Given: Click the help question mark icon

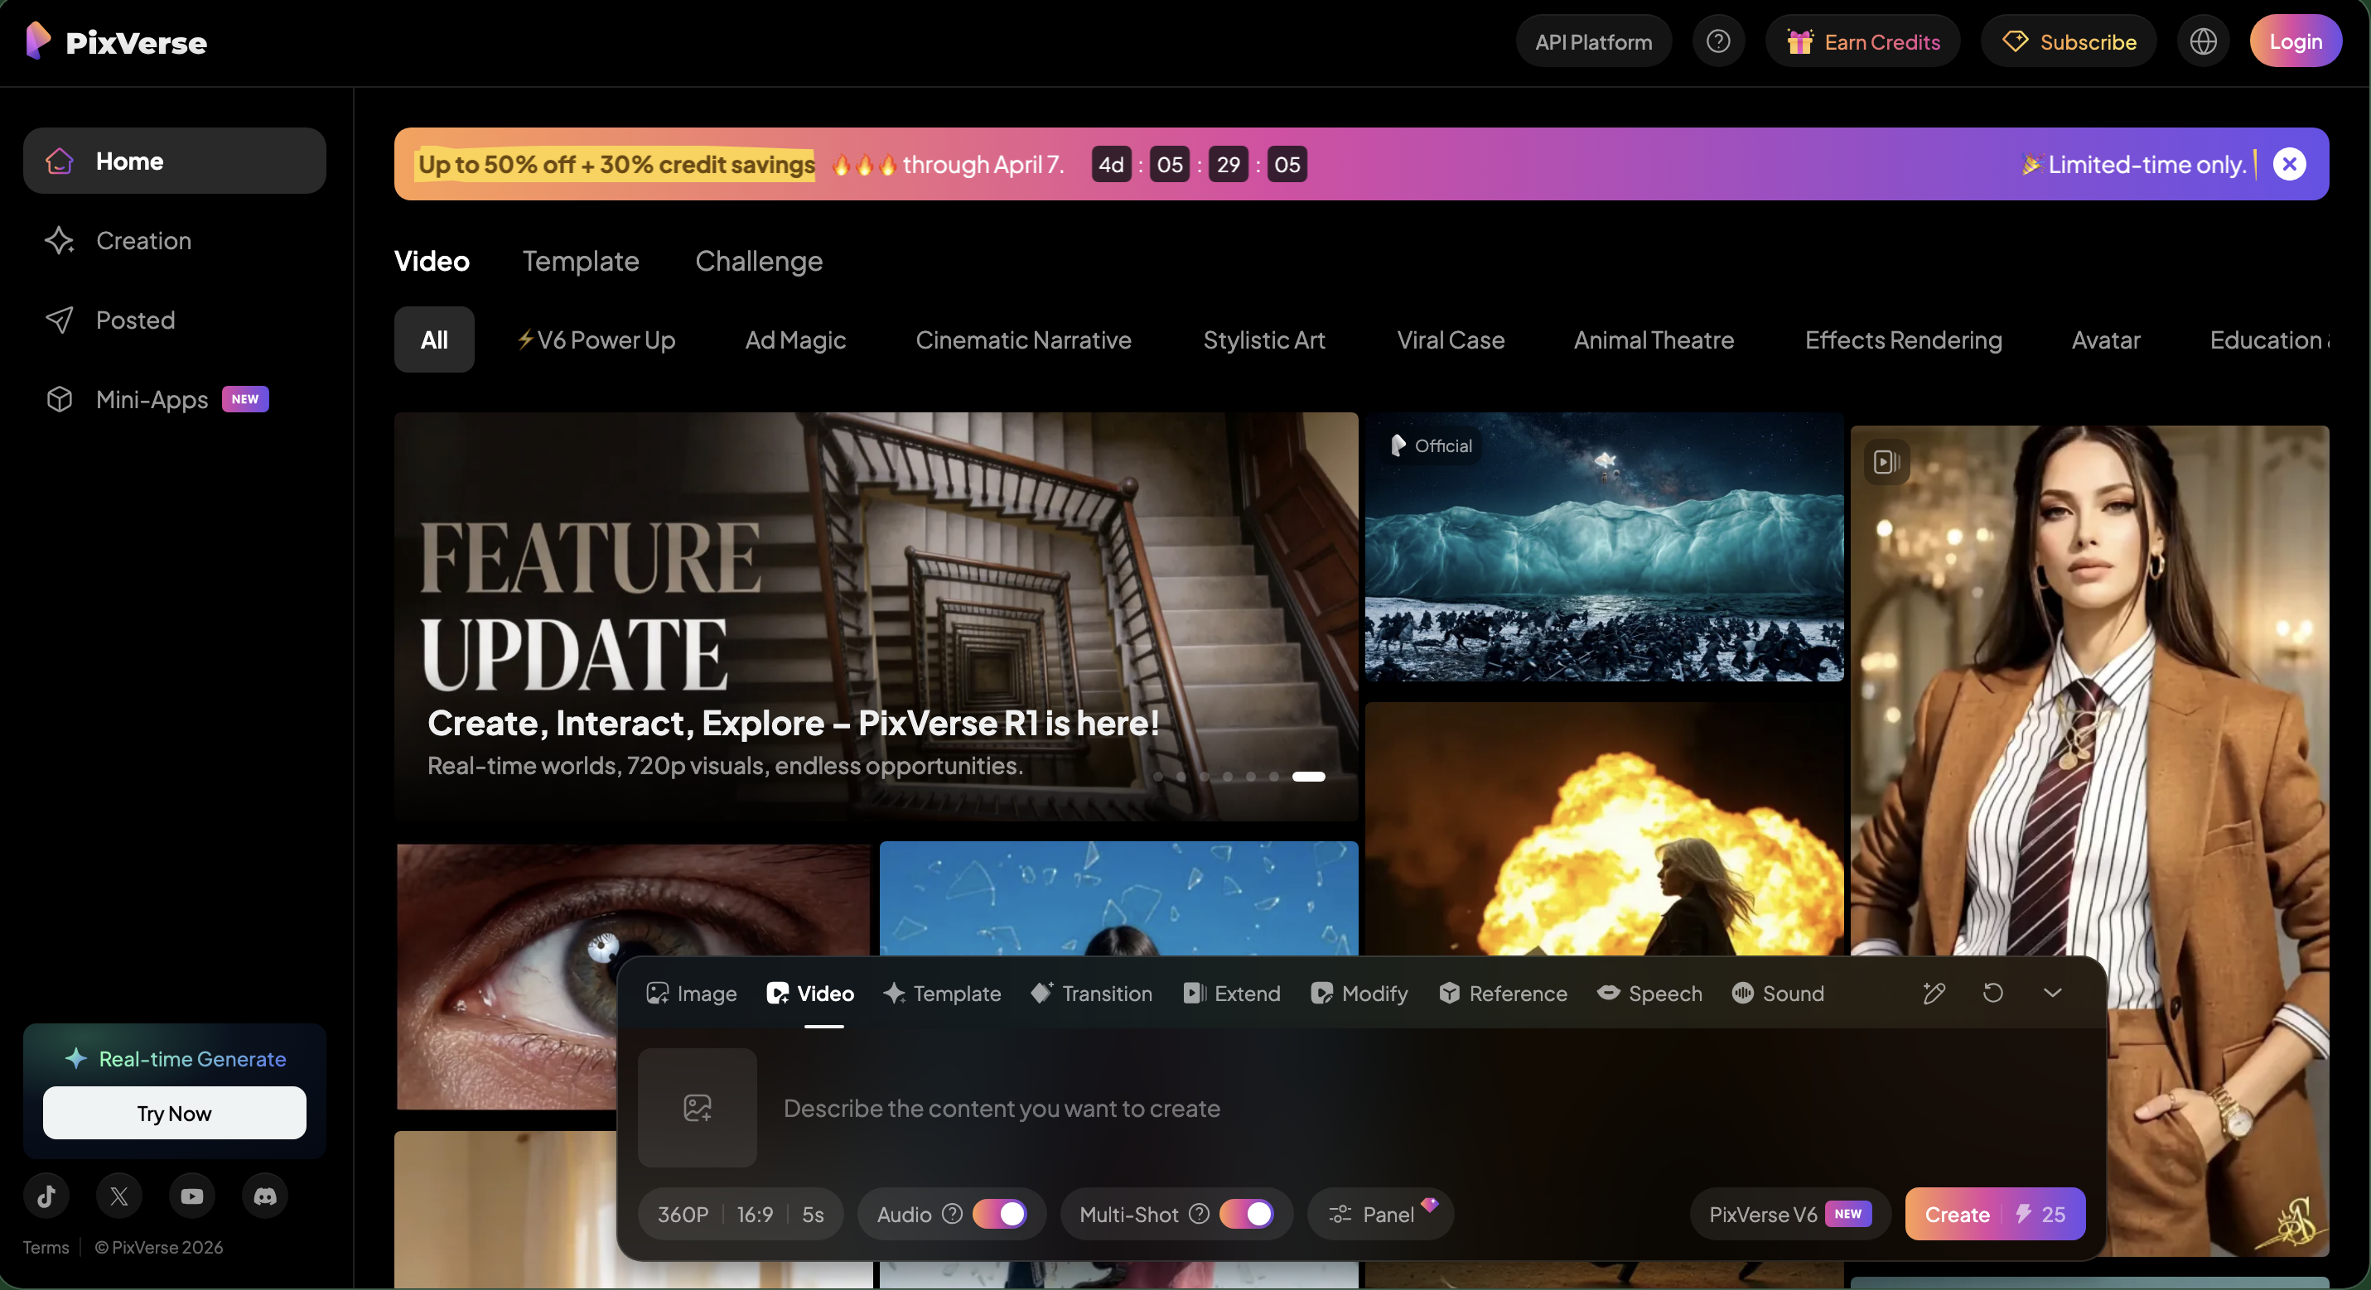Looking at the screenshot, I should 1717,41.
